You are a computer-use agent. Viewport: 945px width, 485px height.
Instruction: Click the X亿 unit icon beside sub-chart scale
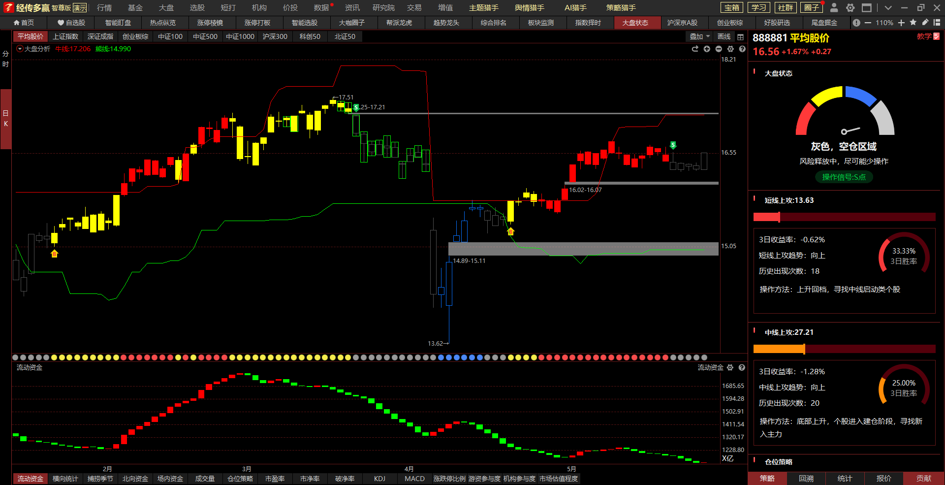point(727,458)
